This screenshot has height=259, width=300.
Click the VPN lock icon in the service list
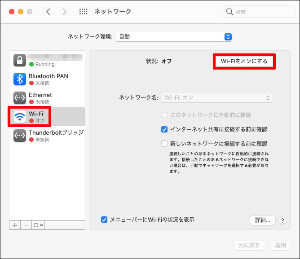[20, 60]
